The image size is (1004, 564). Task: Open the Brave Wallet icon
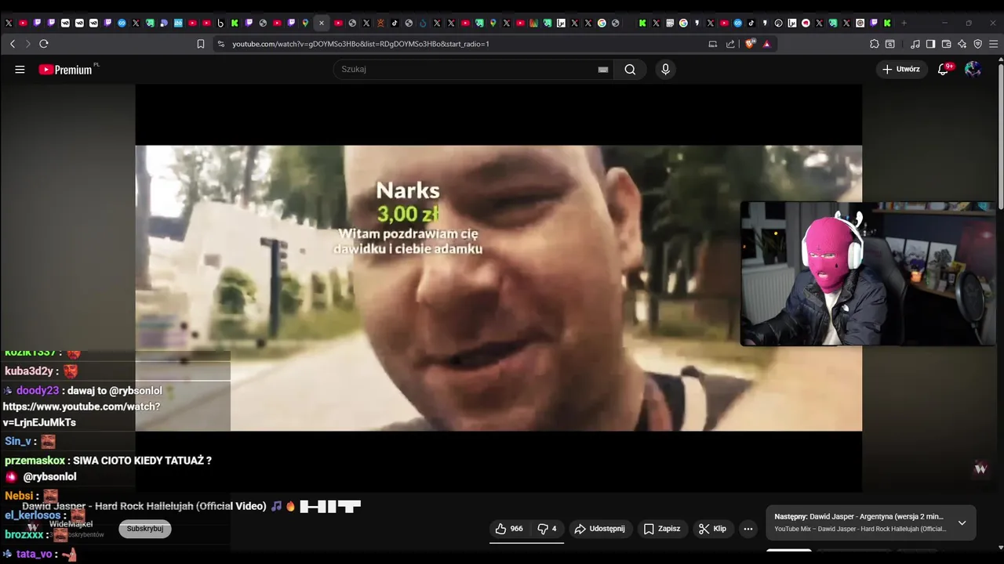pyautogui.click(x=947, y=44)
